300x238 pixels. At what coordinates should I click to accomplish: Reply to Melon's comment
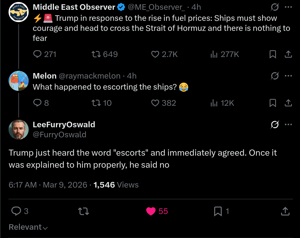(41, 103)
